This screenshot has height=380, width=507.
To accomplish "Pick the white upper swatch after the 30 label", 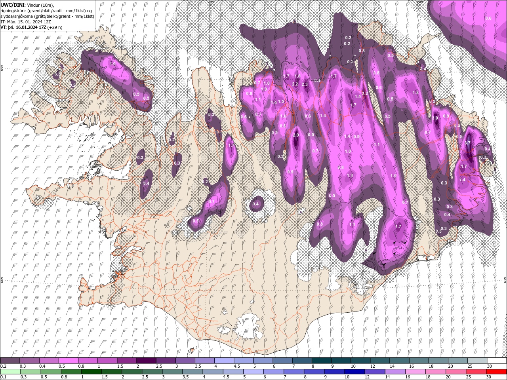I will 496,361.
